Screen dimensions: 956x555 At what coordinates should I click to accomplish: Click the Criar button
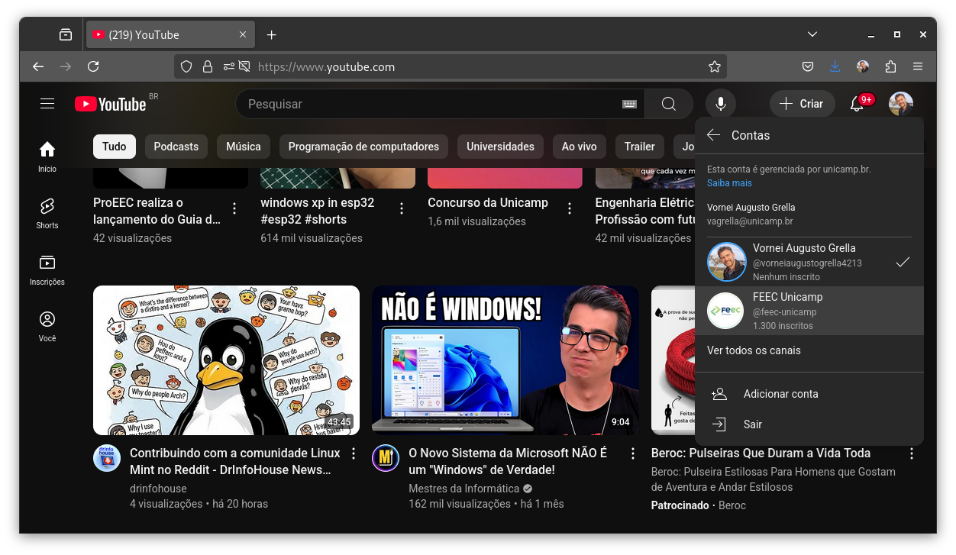click(x=803, y=104)
